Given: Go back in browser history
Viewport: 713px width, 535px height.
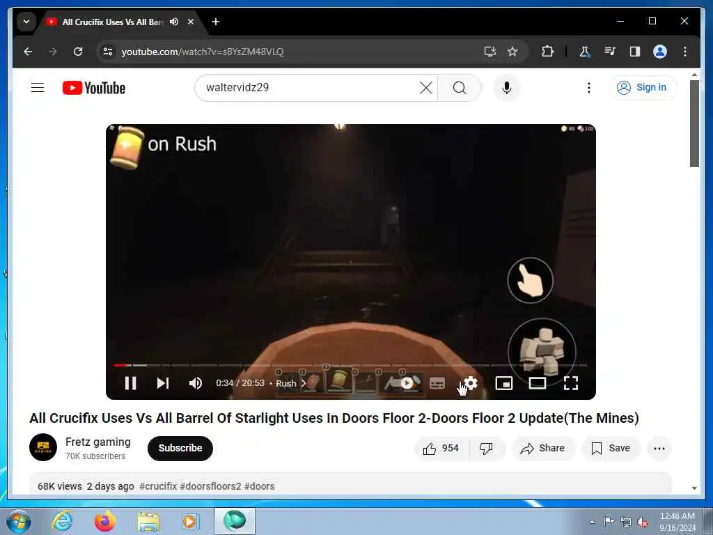Looking at the screenshot, I should 28,52.
